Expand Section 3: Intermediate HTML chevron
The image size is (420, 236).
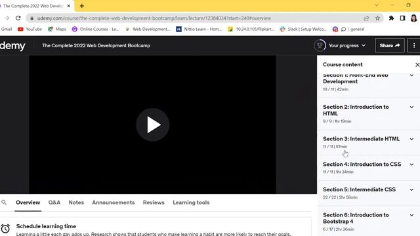coord(411,139)
